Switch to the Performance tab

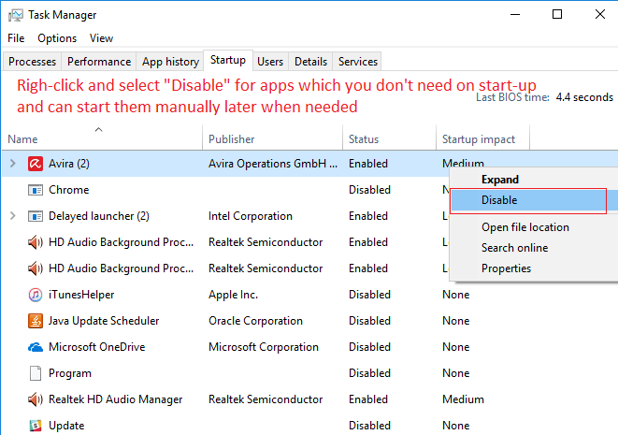tap(99, 62)
